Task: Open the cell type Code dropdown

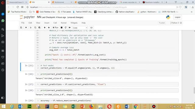Action: tap(80, 28)
